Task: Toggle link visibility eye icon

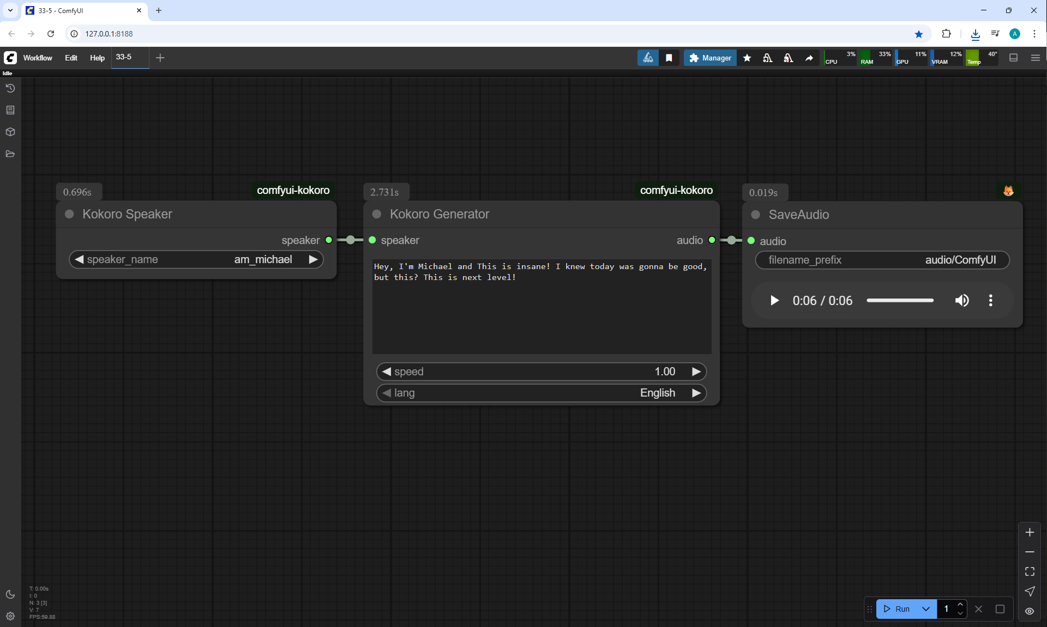Action: 1030,611
